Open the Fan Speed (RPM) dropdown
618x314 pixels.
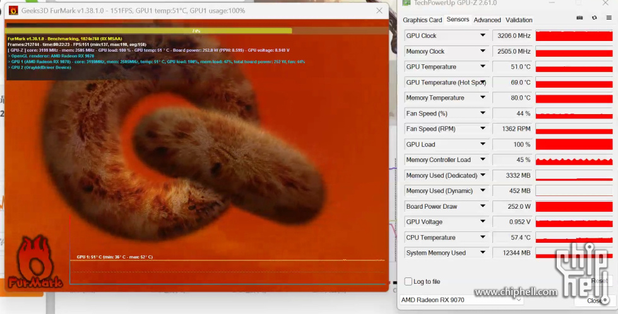(x=482, y=129)
